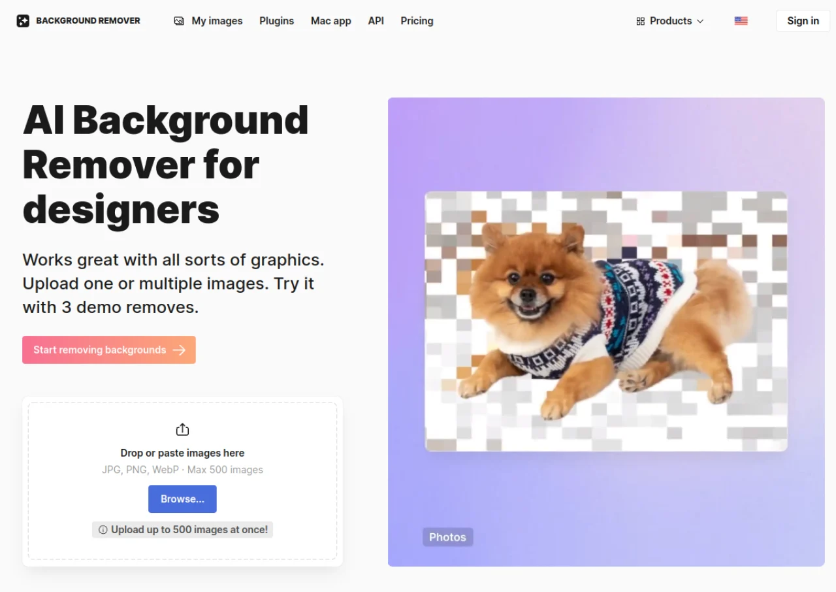Click the BACKGROUND REMOVER brand name

pos(88,21)
